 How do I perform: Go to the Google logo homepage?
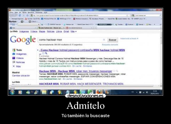(x=23, y=40)
